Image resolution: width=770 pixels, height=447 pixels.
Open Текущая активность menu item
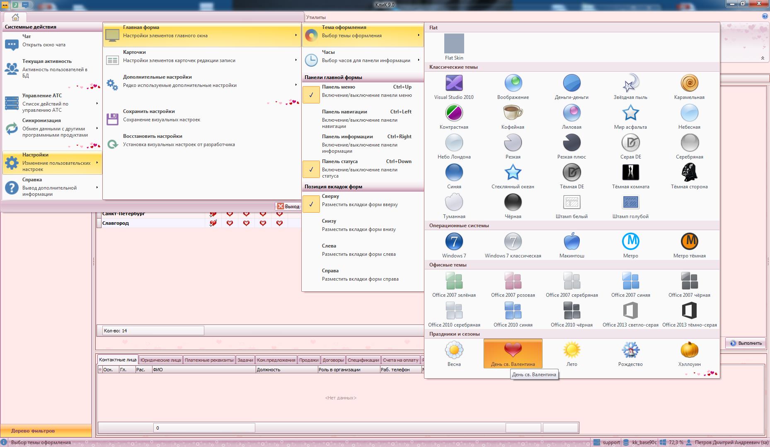52,68
